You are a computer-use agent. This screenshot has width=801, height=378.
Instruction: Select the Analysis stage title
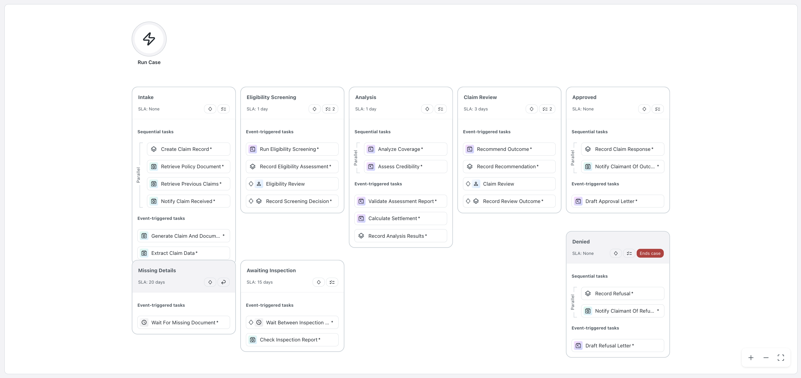tap(365, 97)
